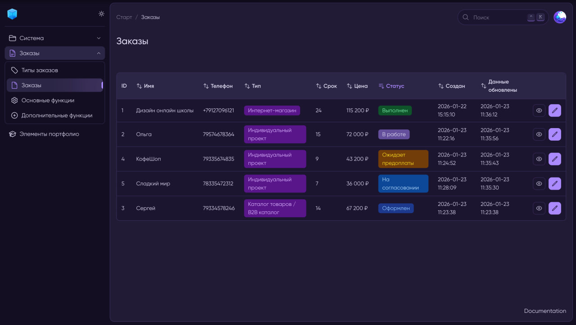
Task: Edit the Ольга order with pencil icon
Action: (x=554, y=134)
